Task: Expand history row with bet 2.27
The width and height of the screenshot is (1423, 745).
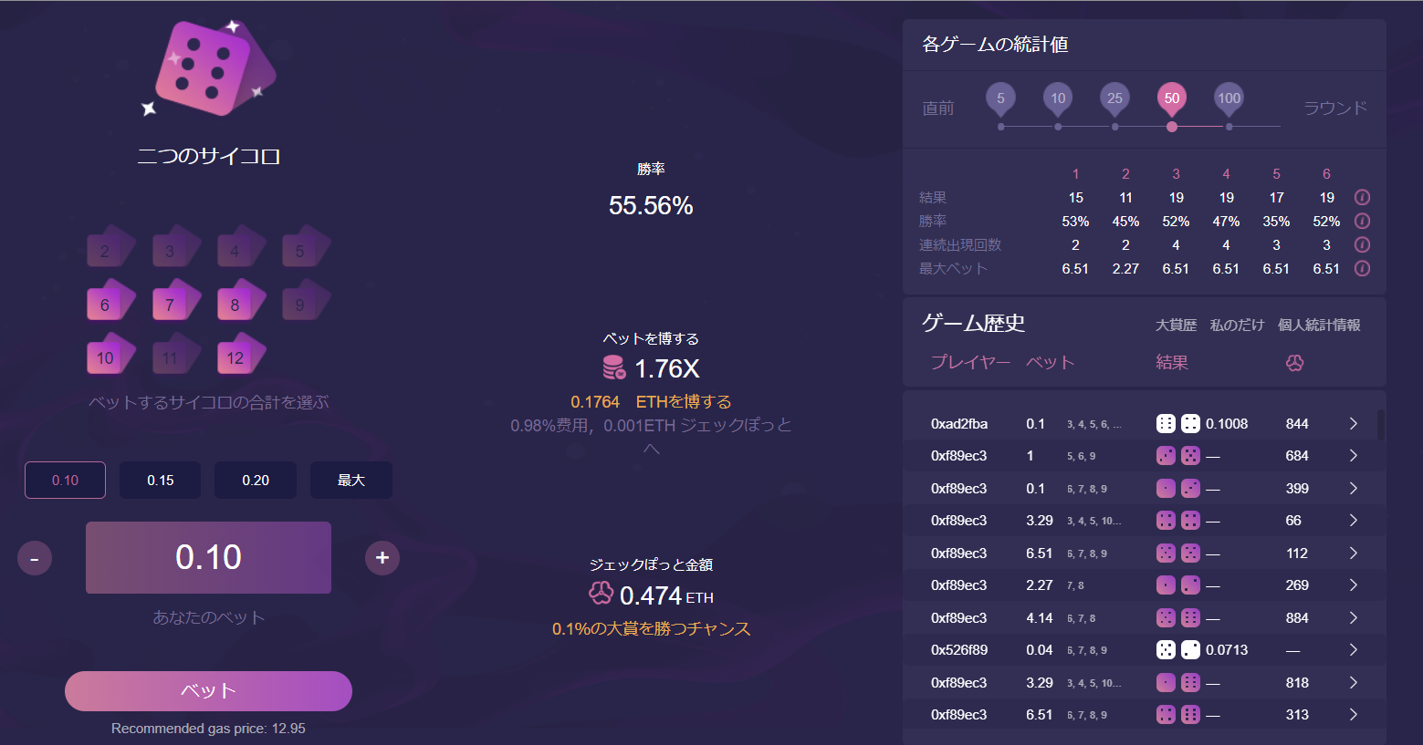Action: [x=1353, y=585]
